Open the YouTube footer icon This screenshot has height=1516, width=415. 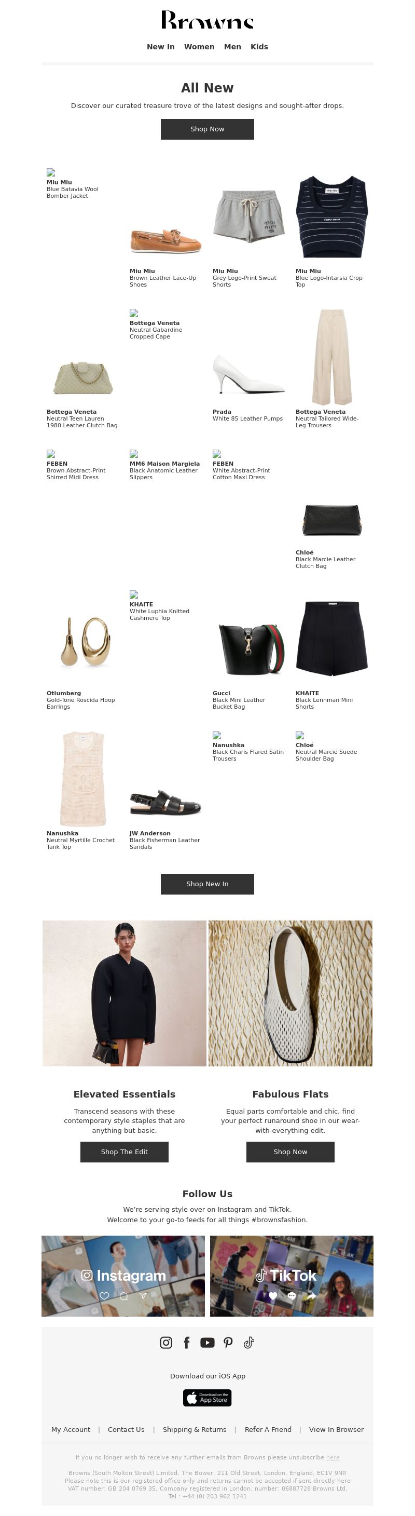click(x=208, y=1342)
